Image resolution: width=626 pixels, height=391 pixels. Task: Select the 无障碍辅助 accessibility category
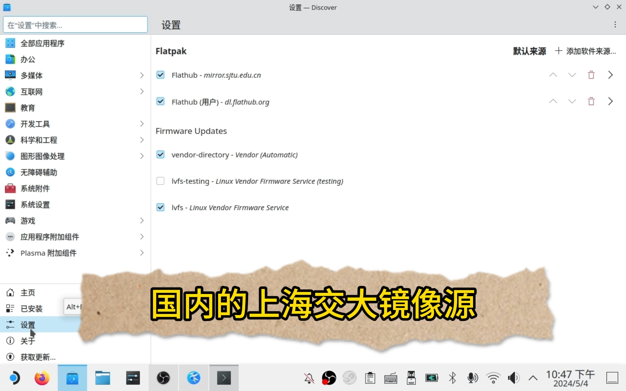pyautogui.click(x=75, y=172)
